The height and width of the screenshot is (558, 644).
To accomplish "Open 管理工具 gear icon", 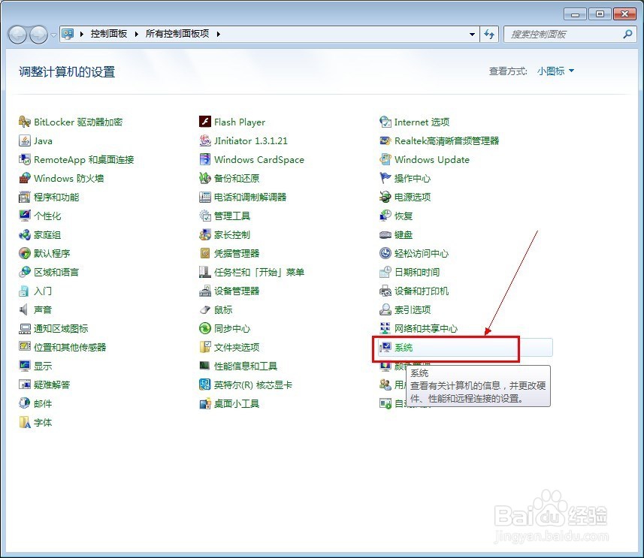I will click(205, 216).
